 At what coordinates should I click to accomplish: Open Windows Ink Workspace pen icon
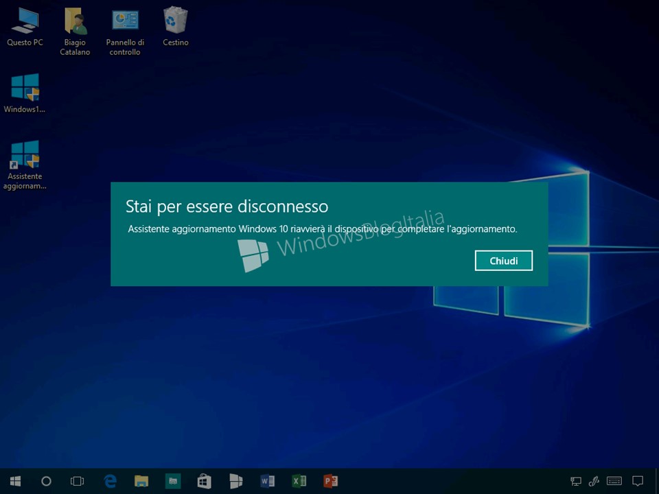(594, 481)
